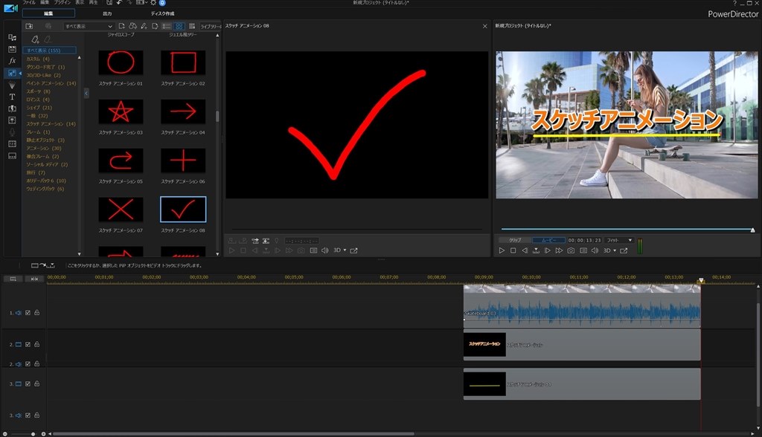Click the add new tag icon
Image resolution: width=762 pixels, height=437 pixels.
click(35, 39)
